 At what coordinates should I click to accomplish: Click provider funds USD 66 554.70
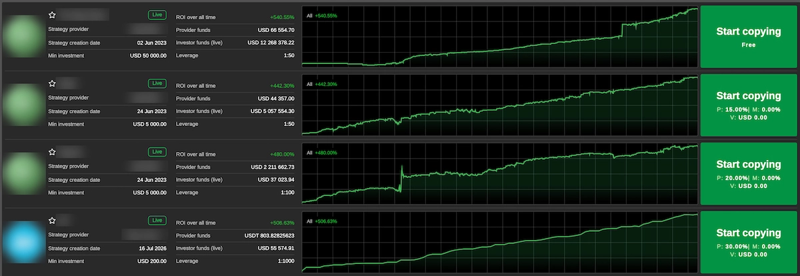point(276,30)
